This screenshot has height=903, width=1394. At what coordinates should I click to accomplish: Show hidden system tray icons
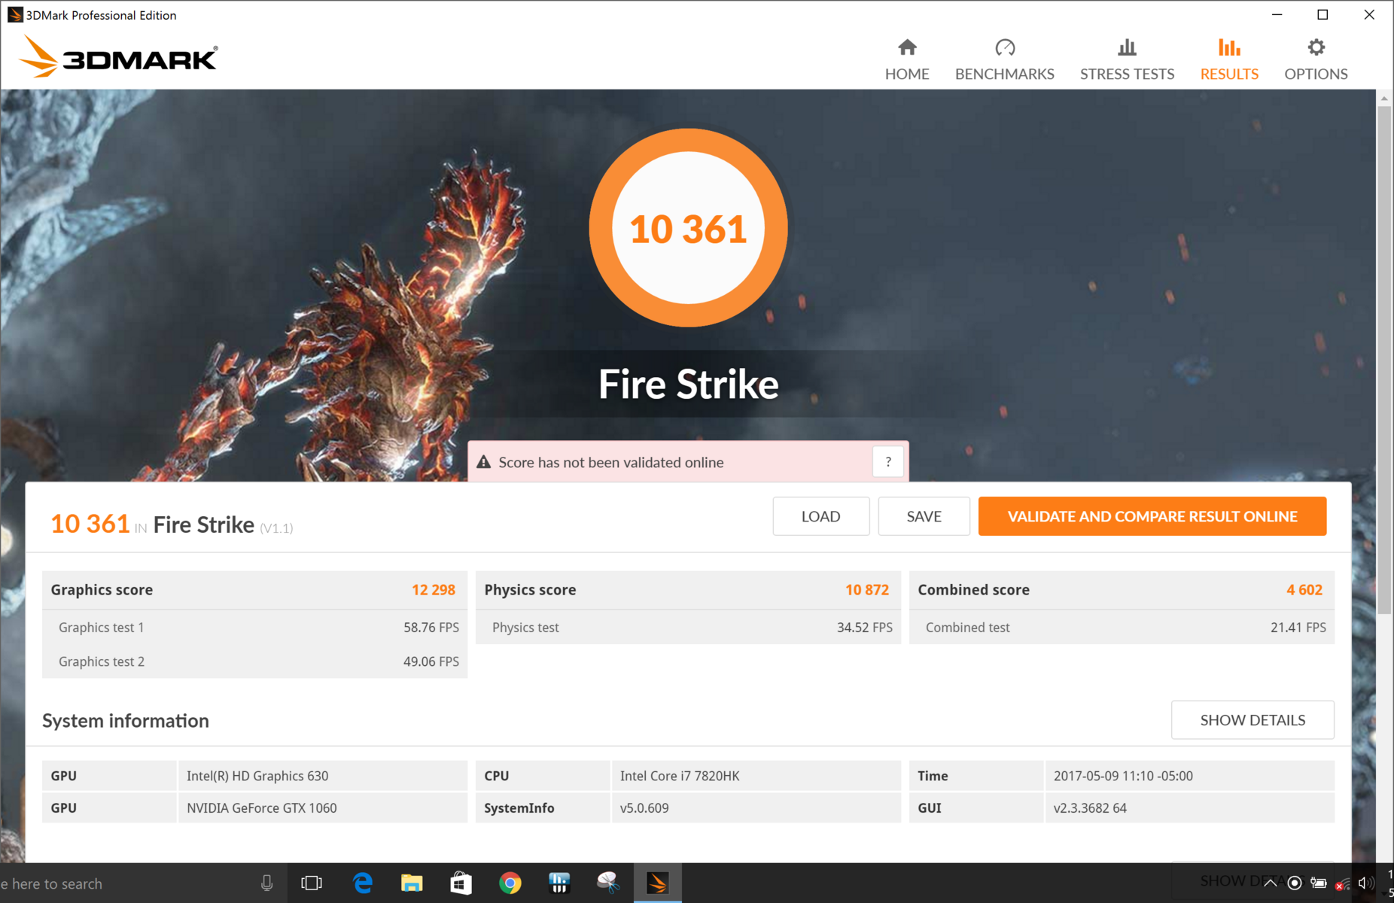click(1271, 883)
